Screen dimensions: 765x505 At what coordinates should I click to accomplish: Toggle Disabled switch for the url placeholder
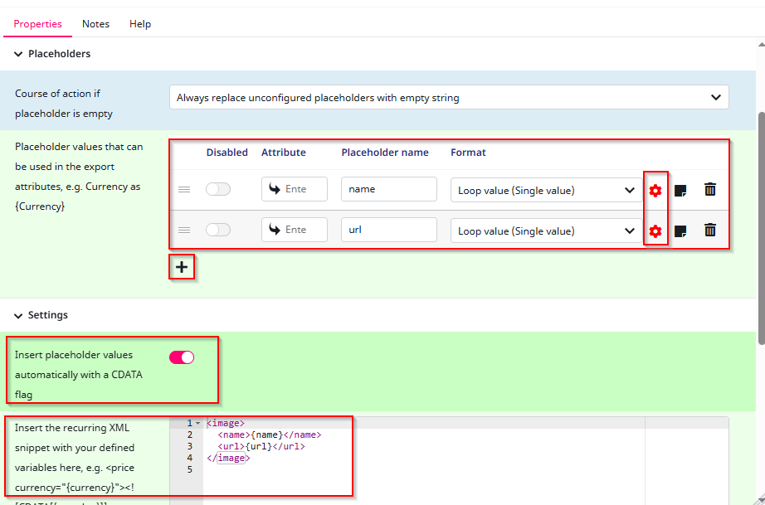[x=218, y=231]
